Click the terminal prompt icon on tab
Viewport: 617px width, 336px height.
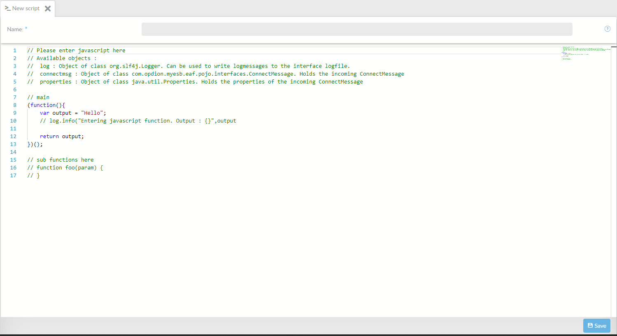7,8
